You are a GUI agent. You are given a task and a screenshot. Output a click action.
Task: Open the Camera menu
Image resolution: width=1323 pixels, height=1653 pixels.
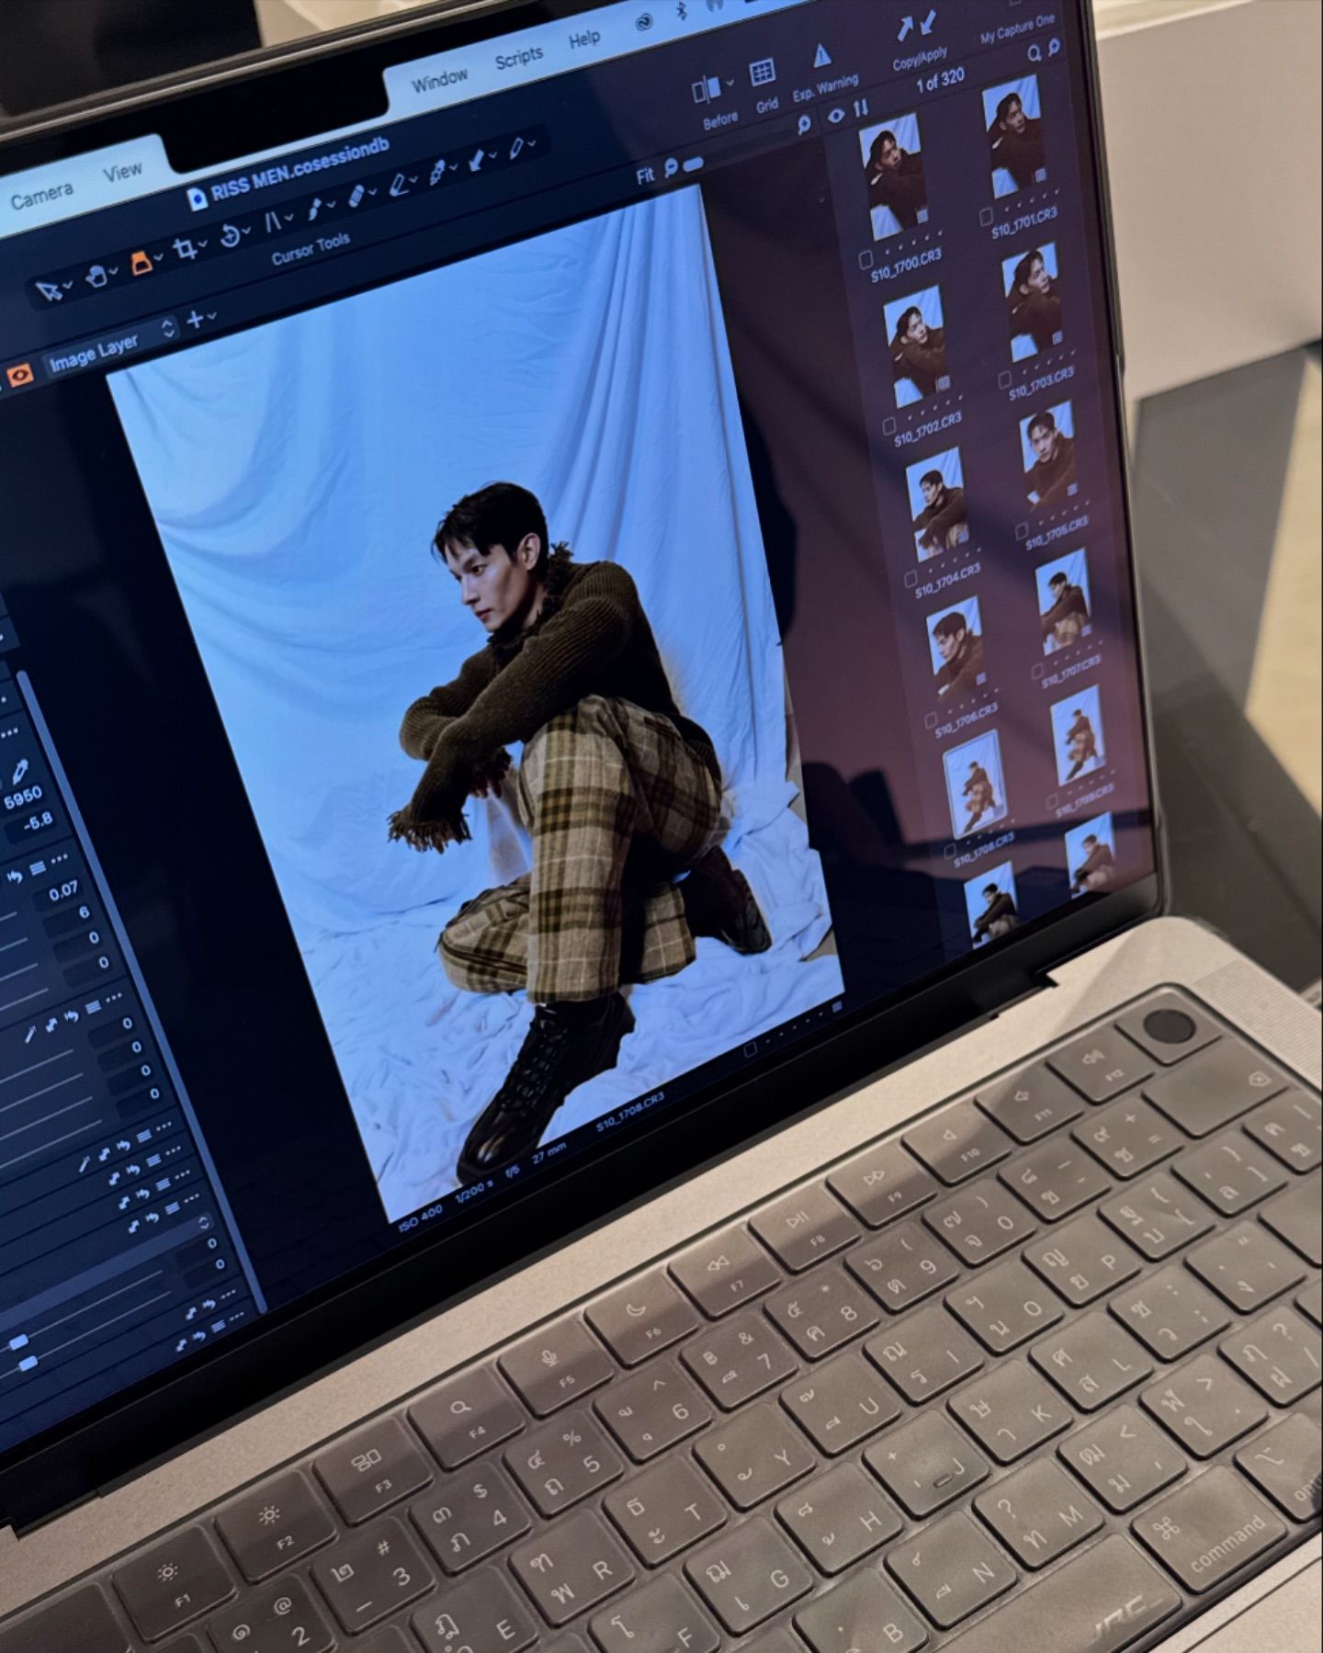click(41, 196)
